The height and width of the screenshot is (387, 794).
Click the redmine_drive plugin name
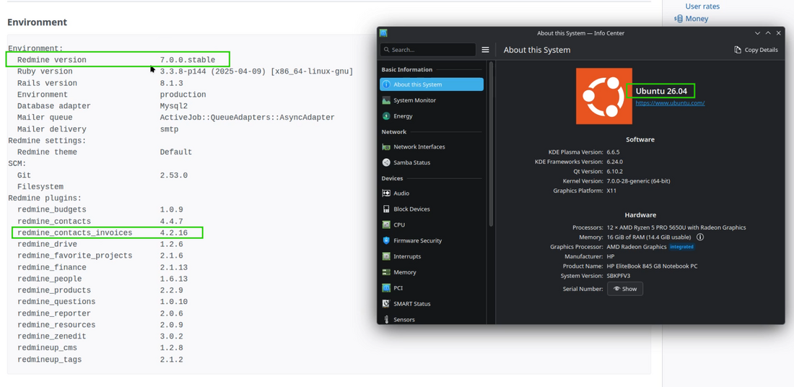coord(47,244)
